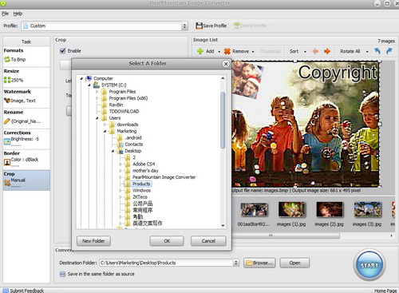The height and width of the screenshot is (293, 399).
Task: Confirm folder selection with OK
Action: pos(167,241)
